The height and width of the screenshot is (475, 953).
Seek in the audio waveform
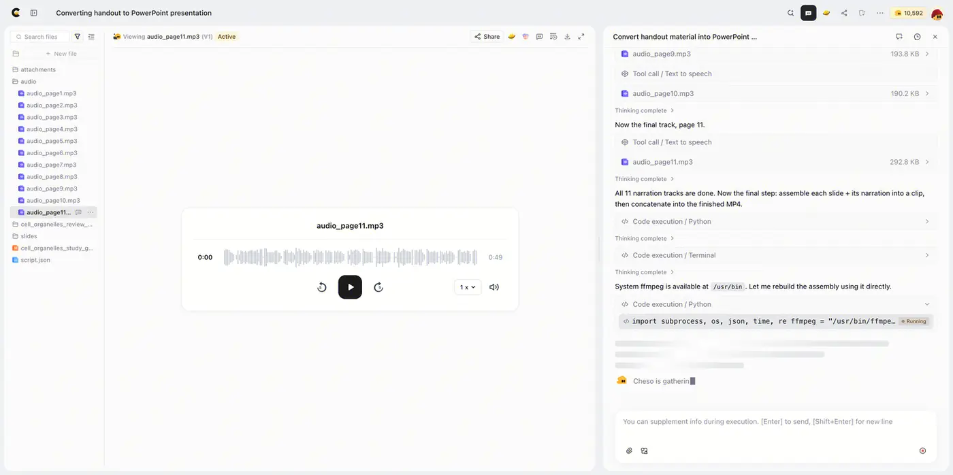click(x=351, y=257)
